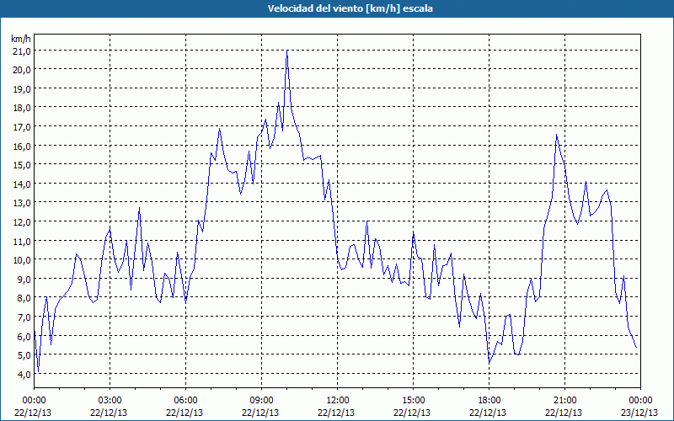
Task: Click the '19,0' y-axis label
Action: pyautogui.click(x=22, y=89)
